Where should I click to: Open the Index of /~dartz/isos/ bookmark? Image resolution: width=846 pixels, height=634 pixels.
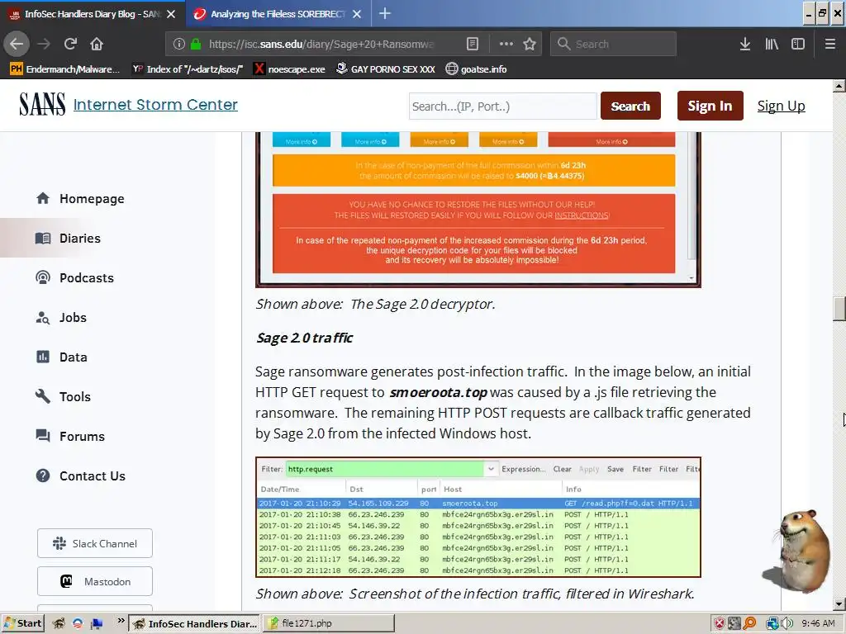(188, 69)
